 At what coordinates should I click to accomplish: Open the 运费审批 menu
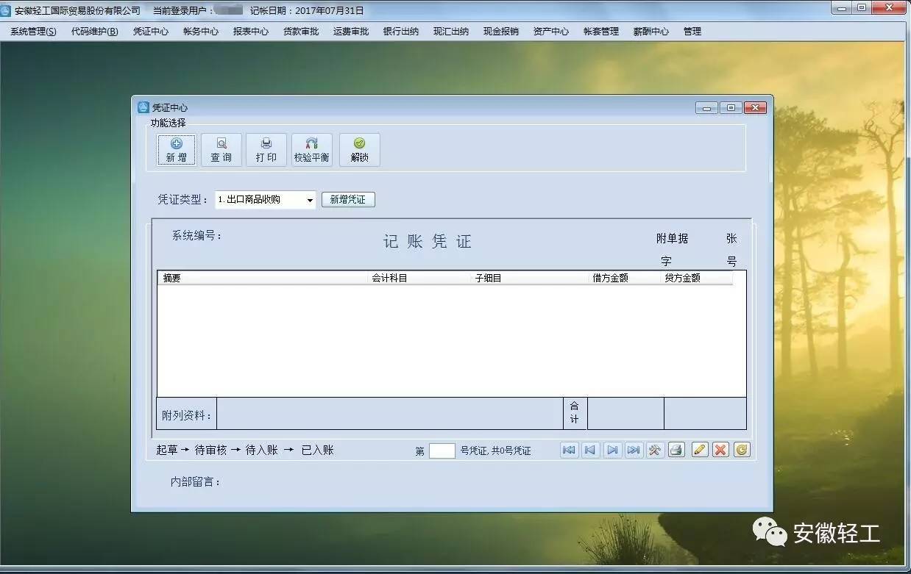(351, 32)
